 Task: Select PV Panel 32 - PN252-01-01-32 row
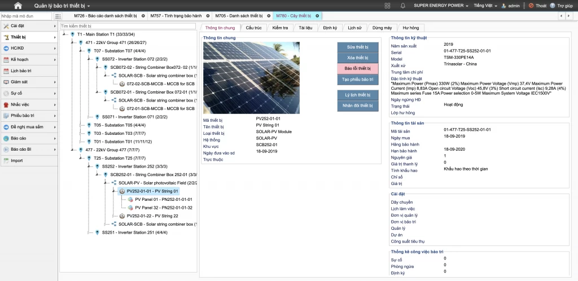point(164,208)
